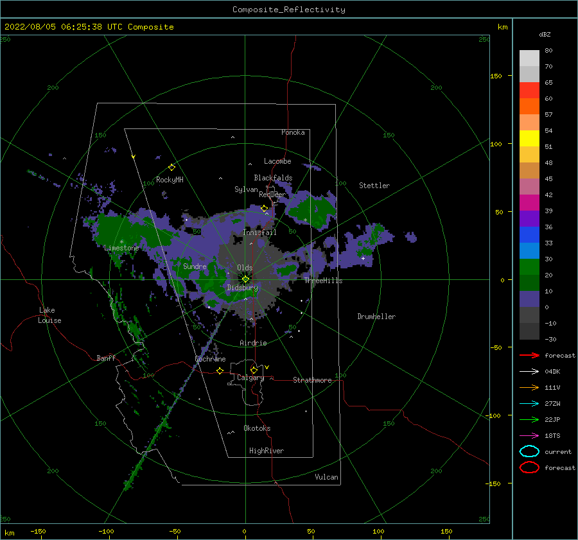Click the Stettler town label

[x=374, y=186]
